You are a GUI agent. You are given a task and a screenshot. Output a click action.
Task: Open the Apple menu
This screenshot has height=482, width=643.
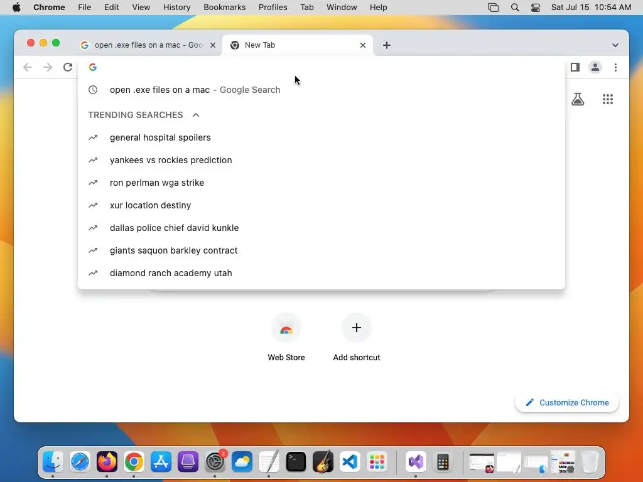coord(16,8)
